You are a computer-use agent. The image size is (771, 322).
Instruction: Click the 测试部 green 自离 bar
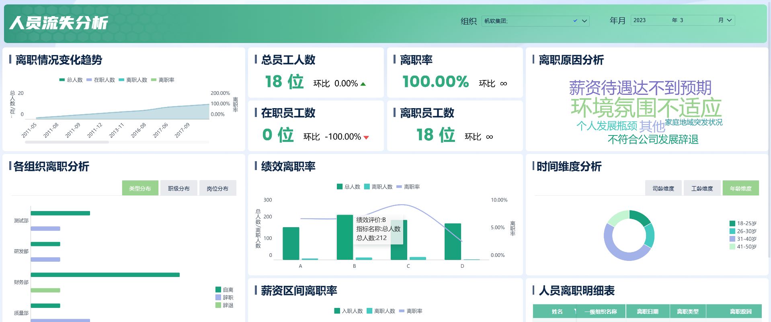[60, 213]
